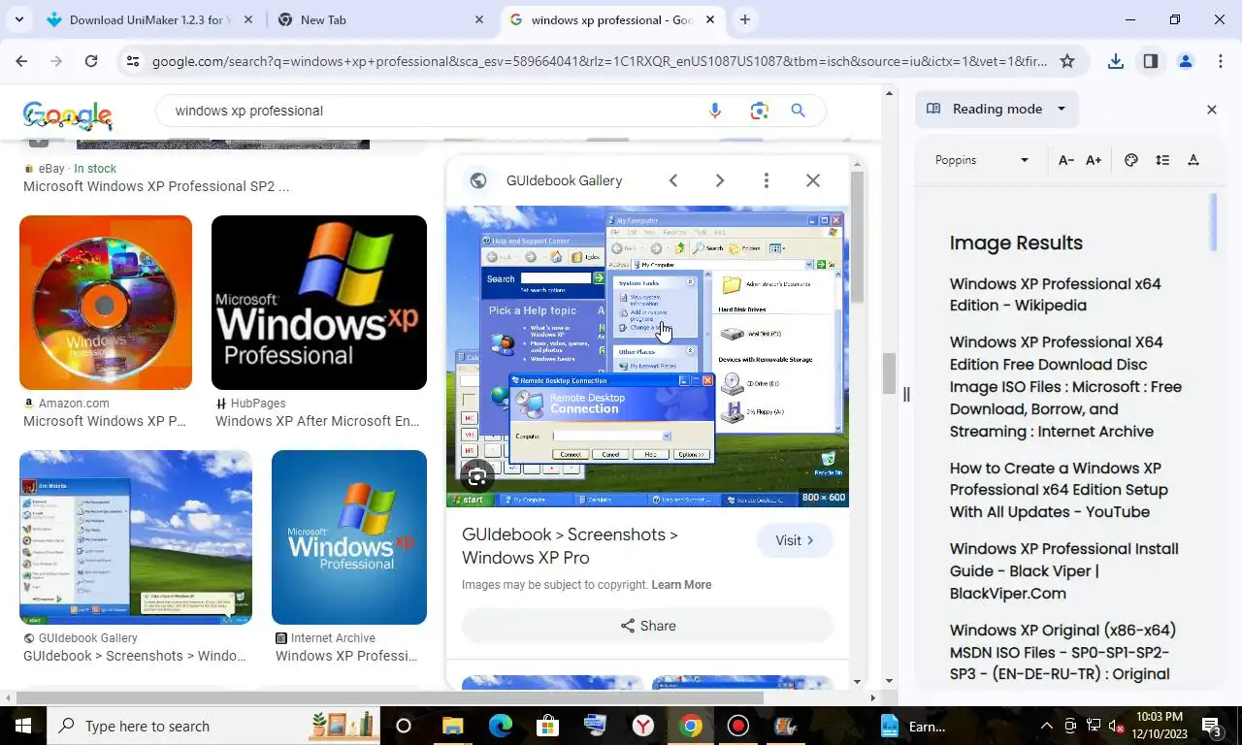Switch to Download UniMaker 1.2.3 tab
The height and width of the screenshot is (745, 1242).
pos(150,19)
